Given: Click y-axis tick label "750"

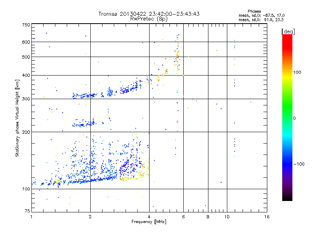Looking at the screenshot, I should tap(26, 25).
